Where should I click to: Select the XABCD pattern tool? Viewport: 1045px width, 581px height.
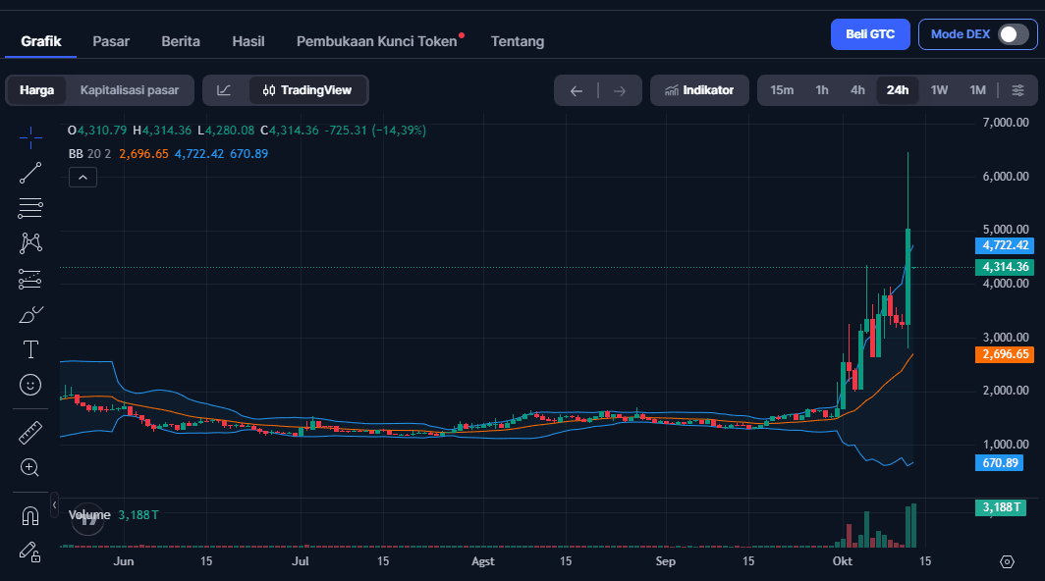tap(30, 243)
